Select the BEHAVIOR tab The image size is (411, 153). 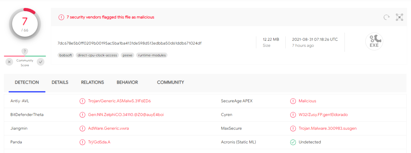coord(127,82)
